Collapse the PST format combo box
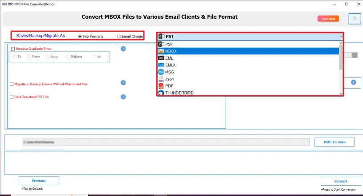The image size is (363, 196). click(250, 37)
